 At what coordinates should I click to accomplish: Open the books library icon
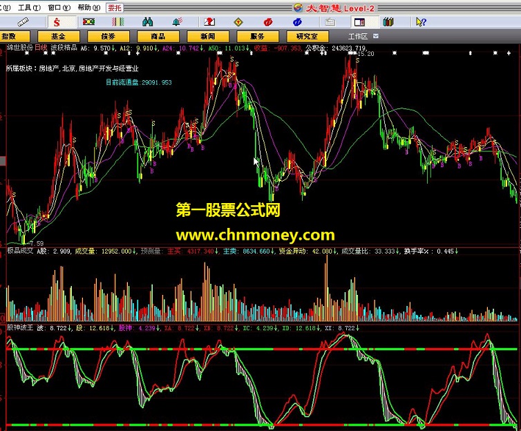(388, 22)
